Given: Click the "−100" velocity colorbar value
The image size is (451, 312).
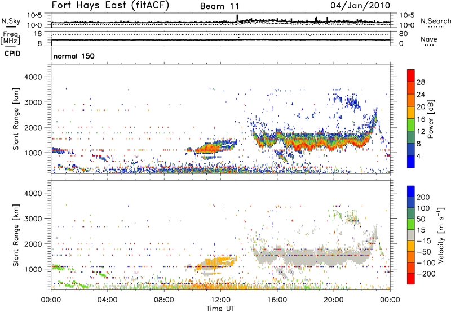Looking at the screenshot, I should tap(426, 263).
